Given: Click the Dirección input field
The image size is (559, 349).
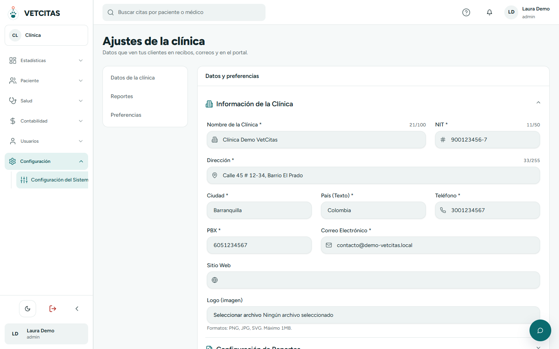Looking at the screenshot, I should coord(373,175).
